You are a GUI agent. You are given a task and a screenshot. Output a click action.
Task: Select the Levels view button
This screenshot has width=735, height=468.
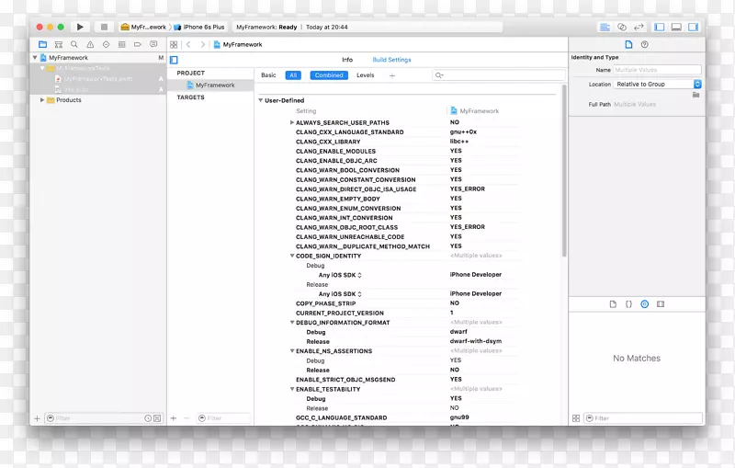pyautogui.click(x=365, y=75)
